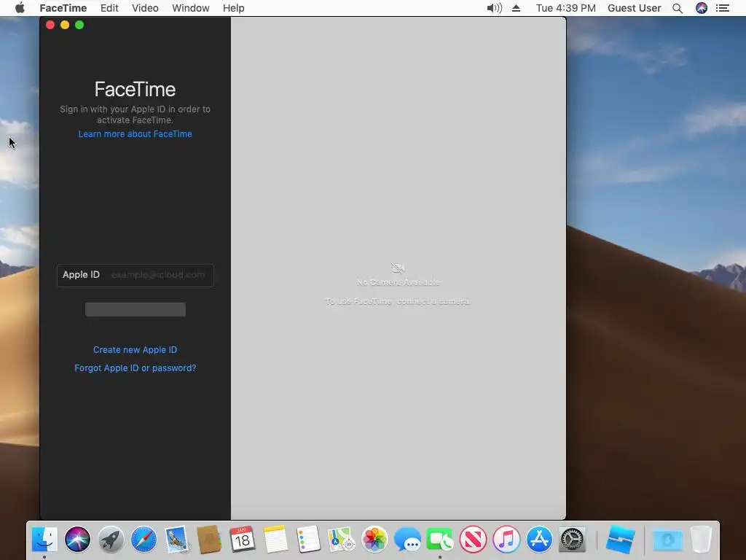Click the date and time in menu bar
This screenshot has width=746, height=560.
click(565, 8)
